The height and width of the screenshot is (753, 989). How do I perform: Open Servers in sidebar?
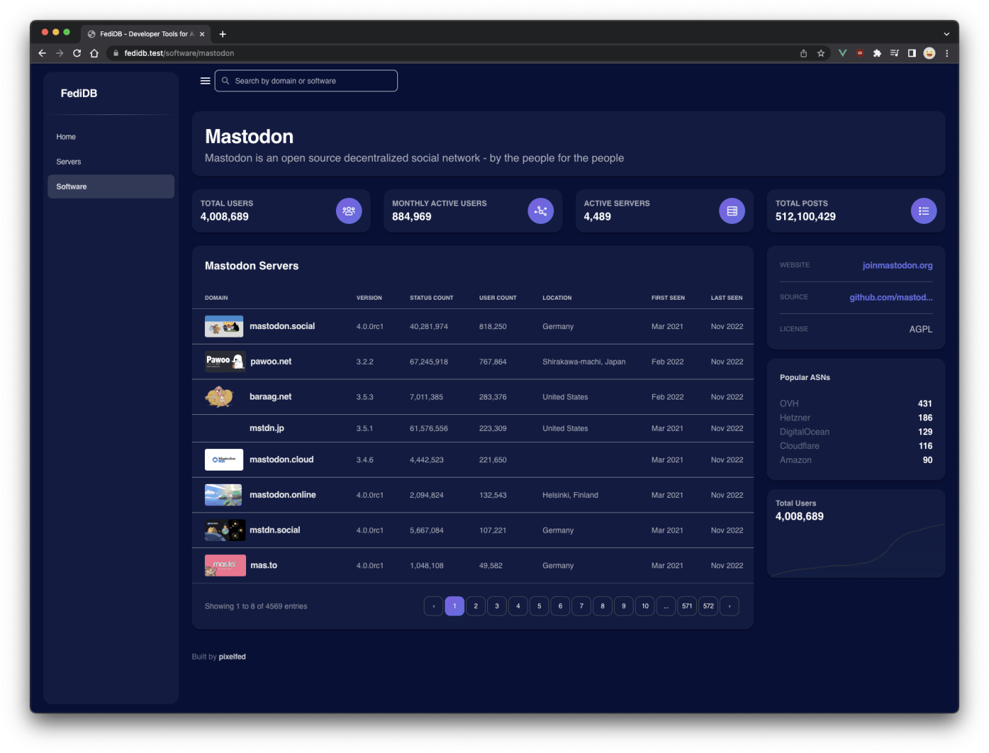(111, 162)
